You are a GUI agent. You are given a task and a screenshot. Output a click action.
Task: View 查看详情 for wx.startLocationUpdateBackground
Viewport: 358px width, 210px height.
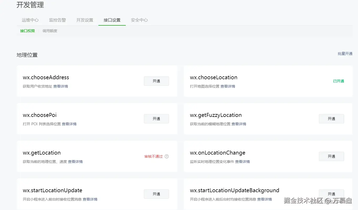point(265,199)
